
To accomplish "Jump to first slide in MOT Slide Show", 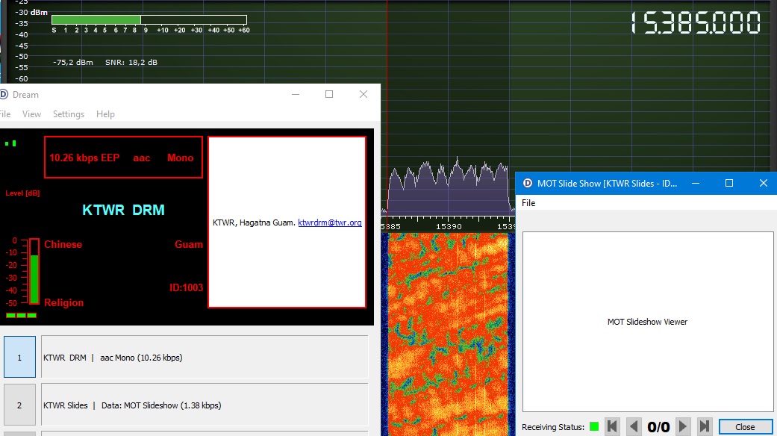I will tap(612, 426).
